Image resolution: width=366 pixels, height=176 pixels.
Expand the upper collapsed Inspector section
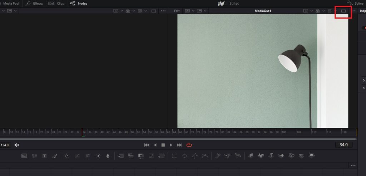click(x=364, y=80)
